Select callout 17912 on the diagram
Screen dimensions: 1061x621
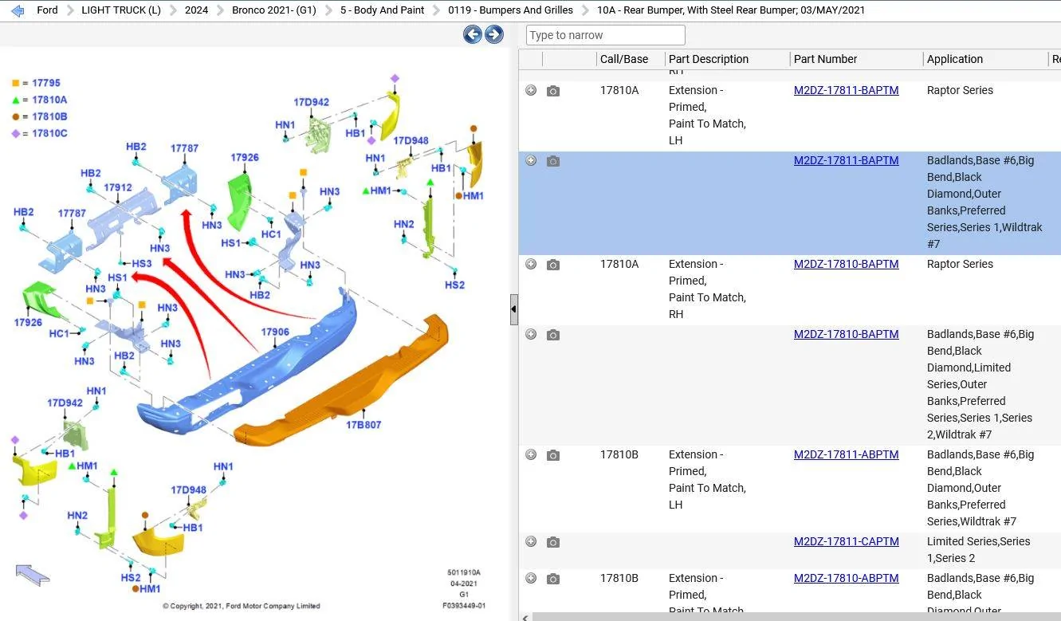click(118, 188)
